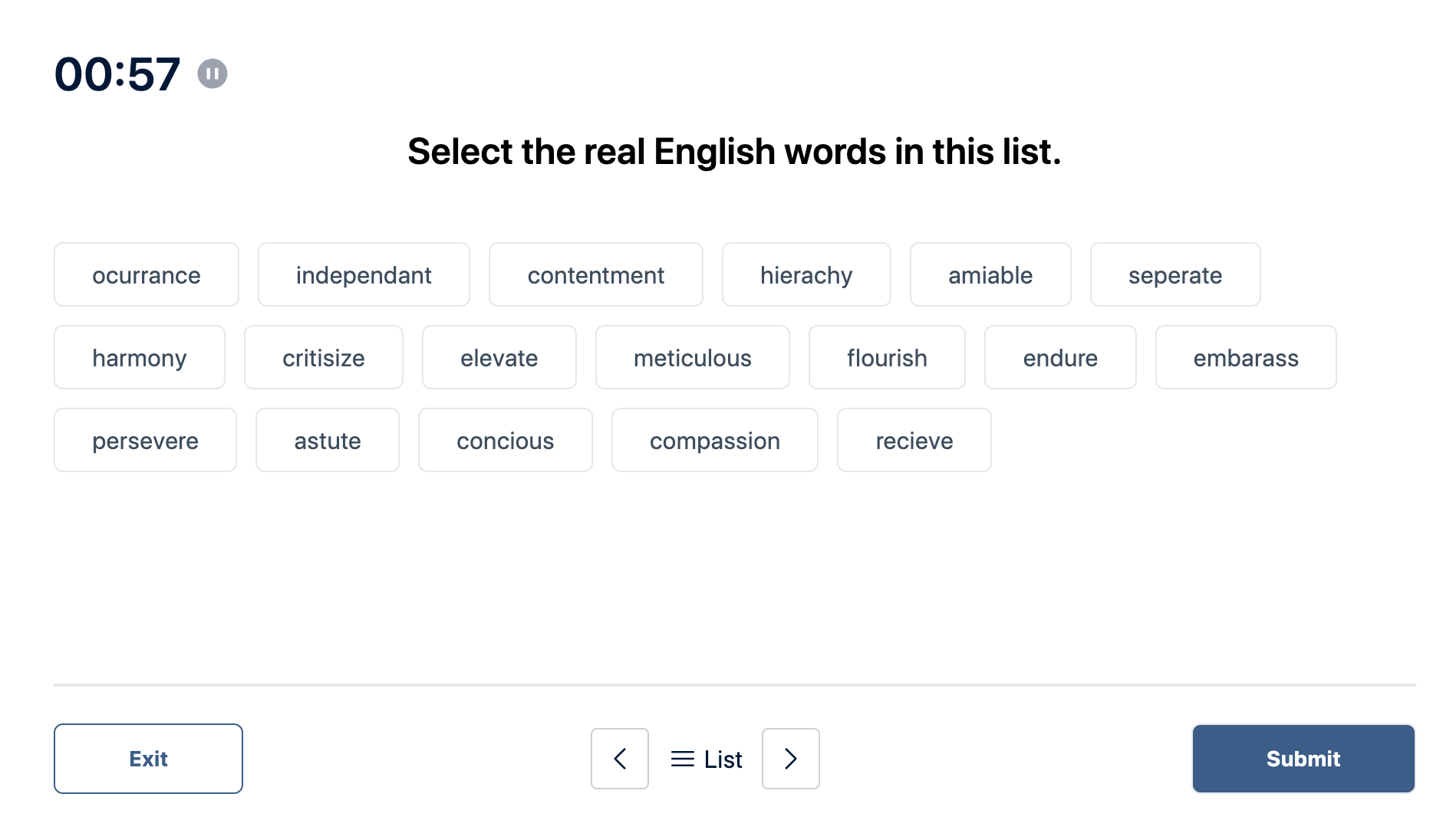1453x820 pixels.
Task: Go to the next question arrow
Action: tap(791, 759)
